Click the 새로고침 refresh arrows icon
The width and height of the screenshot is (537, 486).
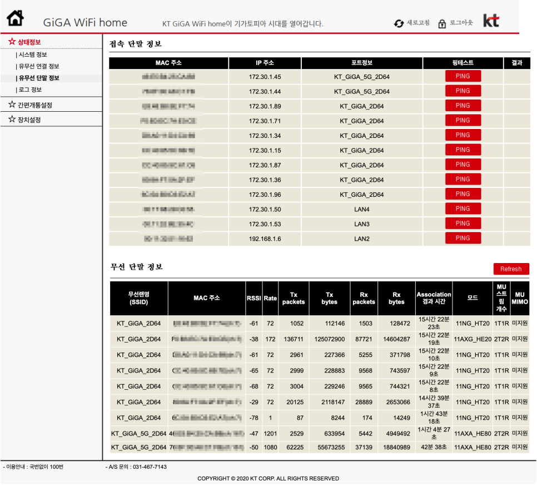pos(399,23)
